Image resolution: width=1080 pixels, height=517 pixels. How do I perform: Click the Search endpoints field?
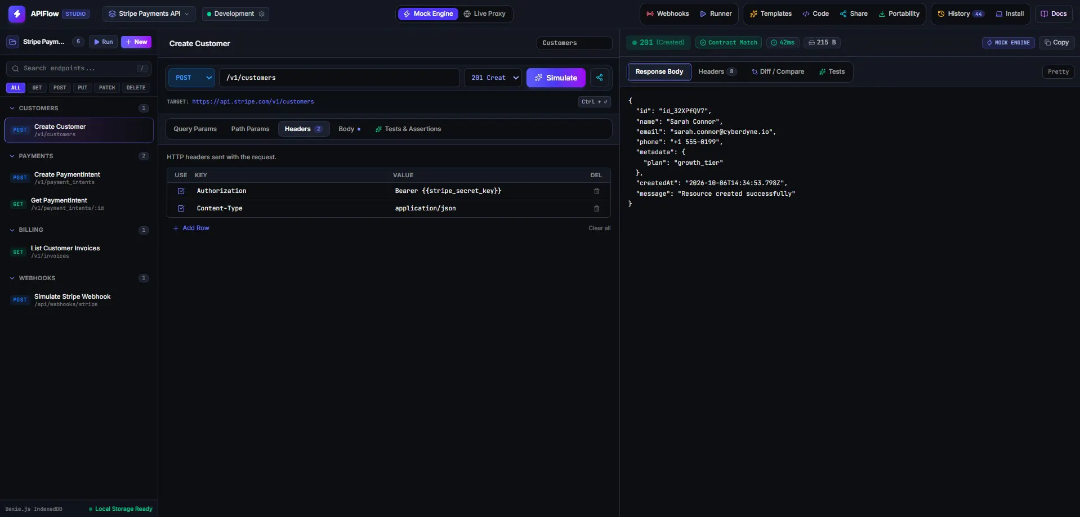coord(79,69)
